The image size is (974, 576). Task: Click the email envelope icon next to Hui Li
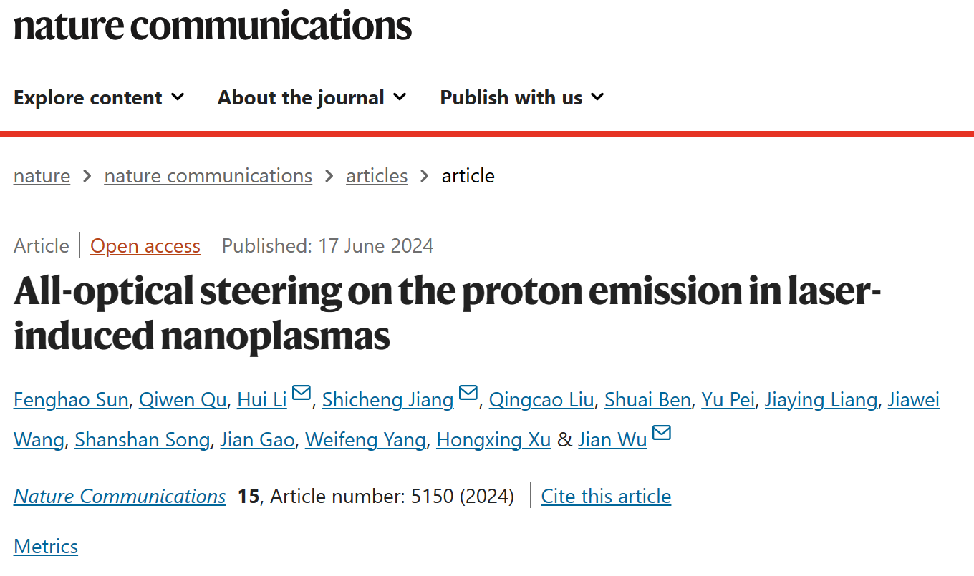point(302,393)
